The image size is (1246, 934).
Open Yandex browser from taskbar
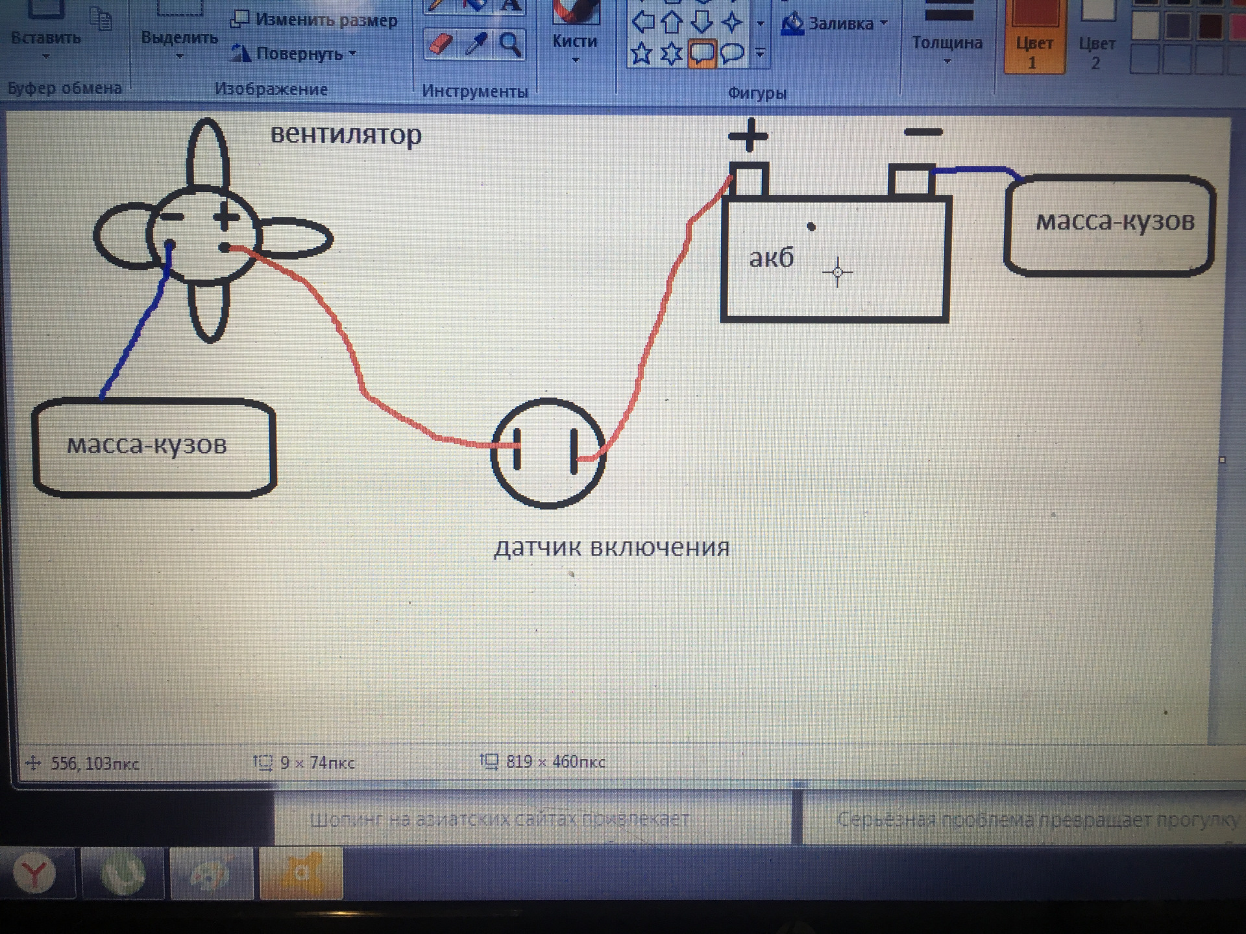click(36, 873)
